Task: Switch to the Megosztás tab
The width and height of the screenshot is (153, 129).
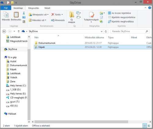Action: coord(34,8)
